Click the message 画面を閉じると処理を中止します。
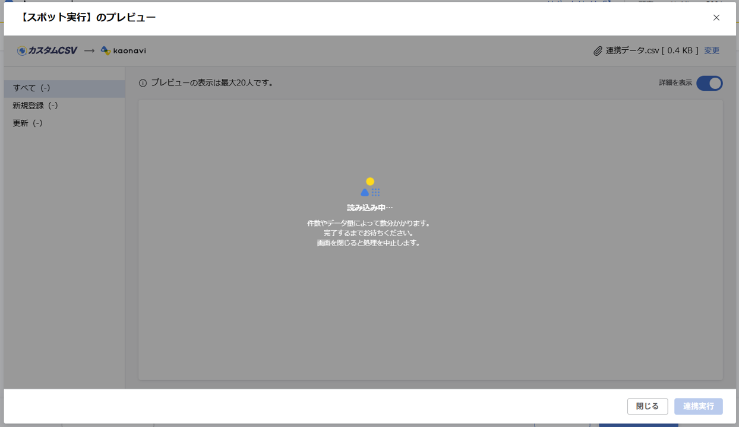The image size is (739, 427). (369, 243)
